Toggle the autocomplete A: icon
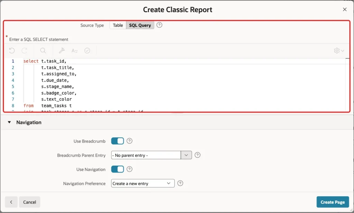 [75, 50]
